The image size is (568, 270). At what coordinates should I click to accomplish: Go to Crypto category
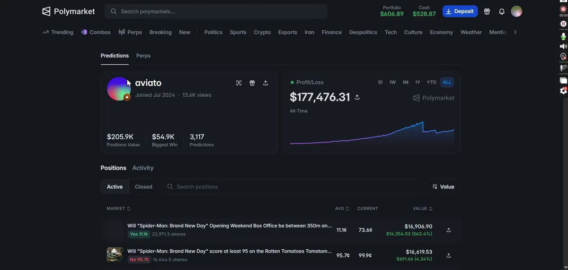[x=262, y=32]
